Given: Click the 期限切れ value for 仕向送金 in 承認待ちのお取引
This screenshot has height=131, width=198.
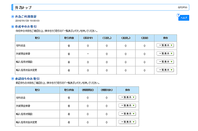Looking at the screenshot, I should (x=107, y=98).
